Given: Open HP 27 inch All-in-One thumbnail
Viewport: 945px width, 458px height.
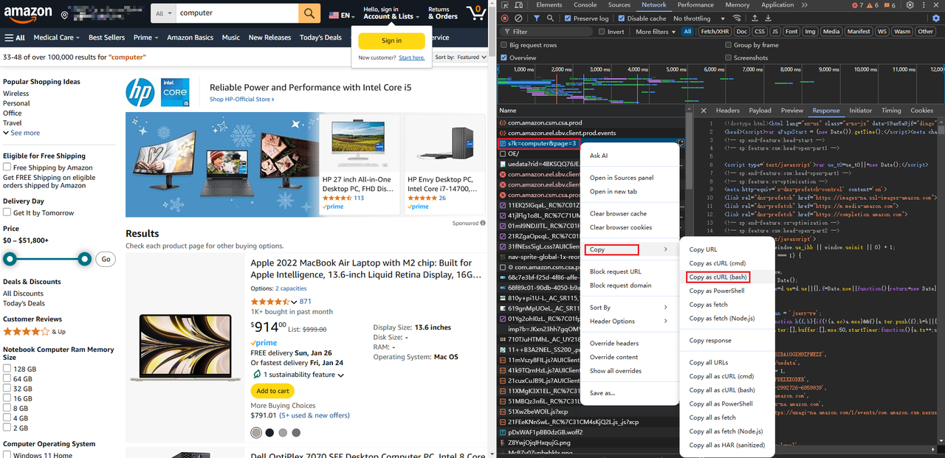Looking at the screenshot, I should [x=358, y=143].
